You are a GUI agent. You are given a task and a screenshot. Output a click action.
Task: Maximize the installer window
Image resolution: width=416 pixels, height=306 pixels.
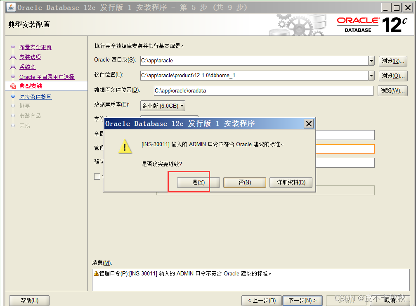pyautogui.click(x=397, y=8)
